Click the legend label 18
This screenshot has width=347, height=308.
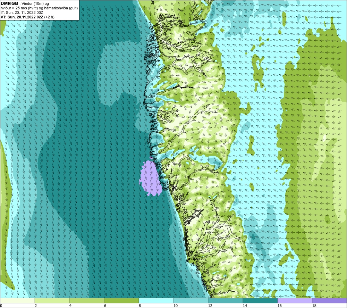click(x=314, y=306)
